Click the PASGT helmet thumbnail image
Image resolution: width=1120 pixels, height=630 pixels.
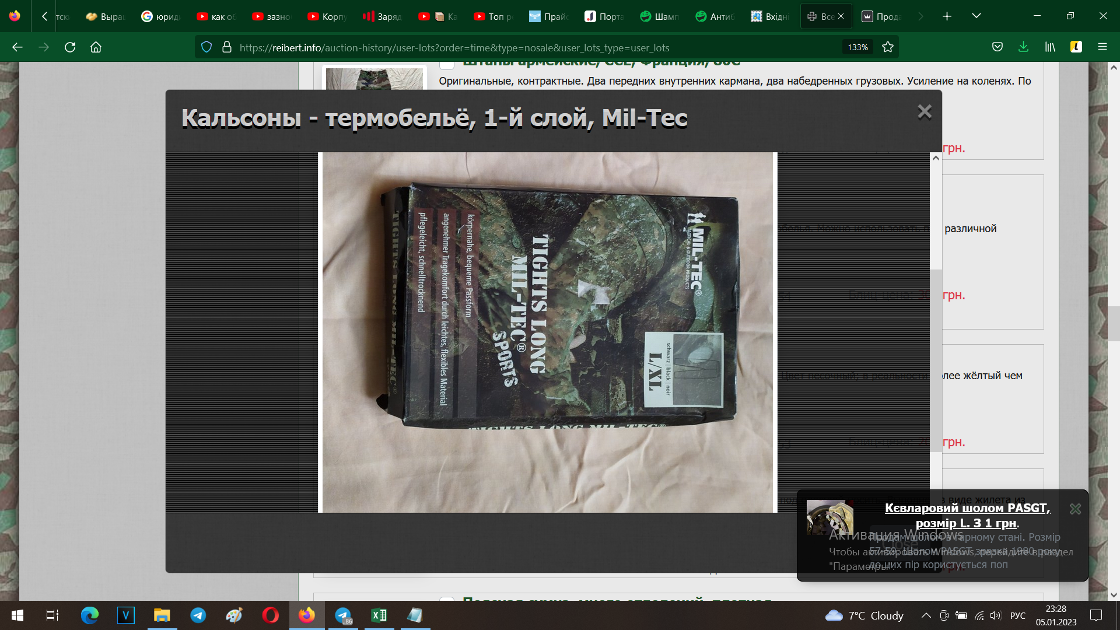point(829,517)
